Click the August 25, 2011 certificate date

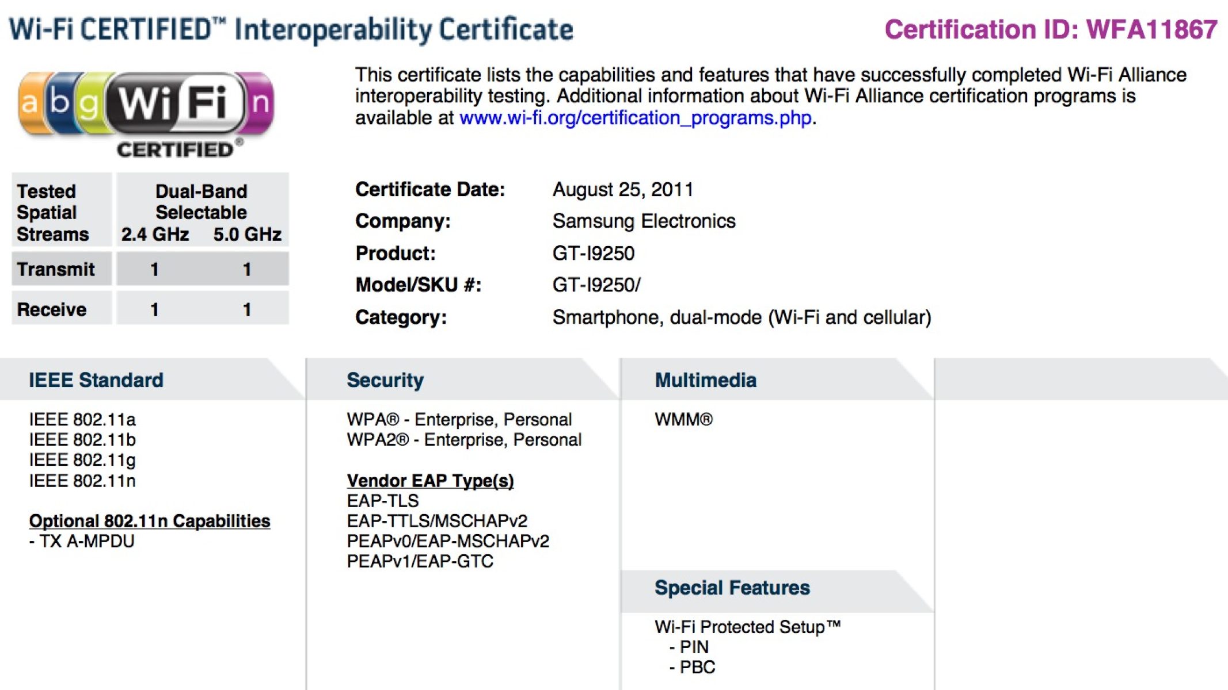[622, 189]
